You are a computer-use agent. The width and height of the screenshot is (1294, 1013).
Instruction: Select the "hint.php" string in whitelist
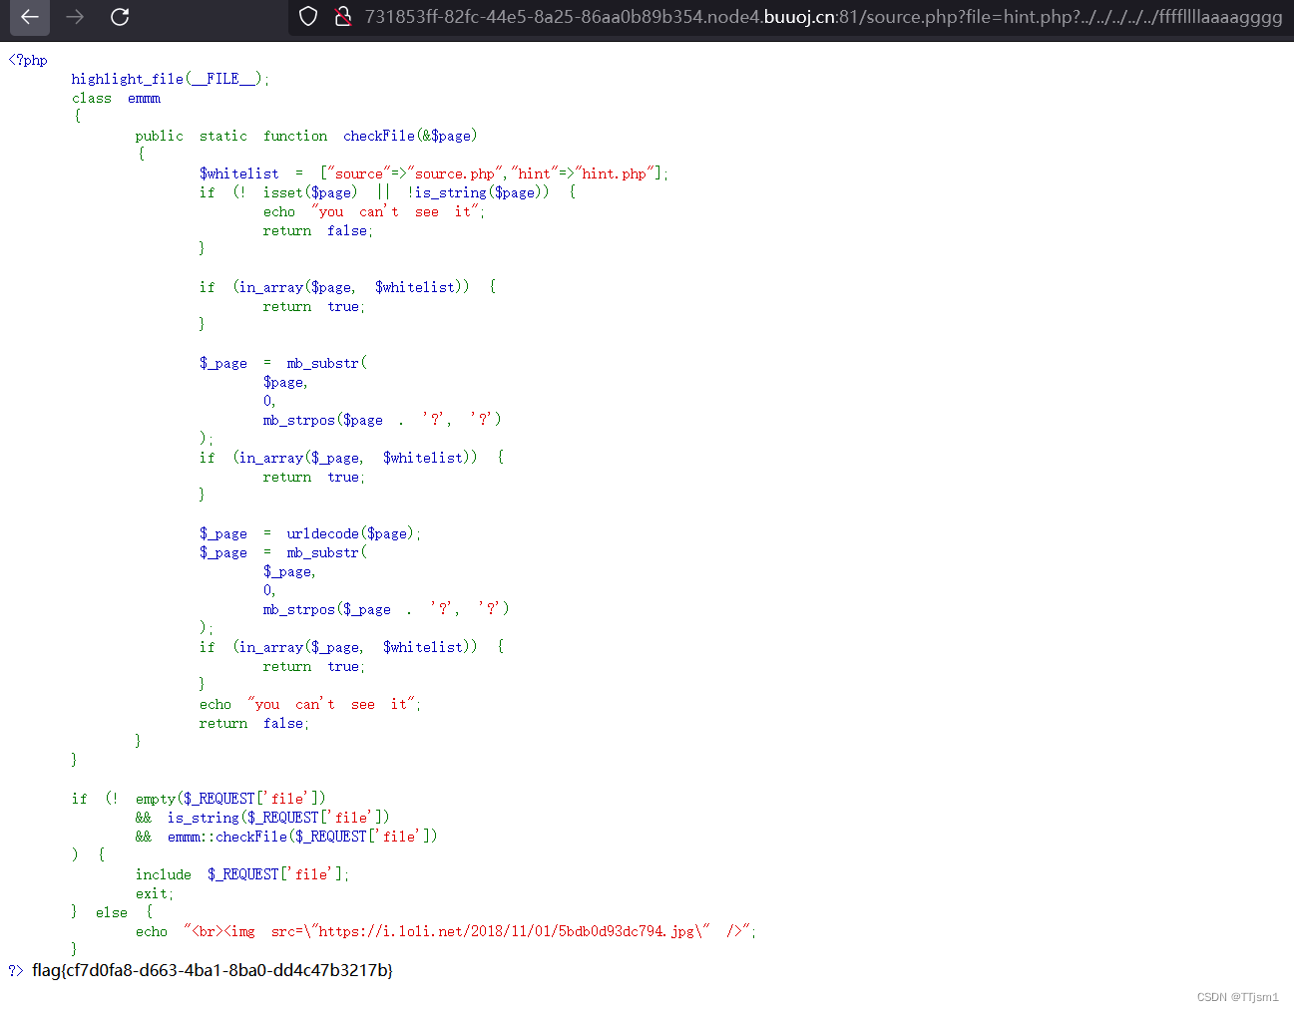pos(615,173)
